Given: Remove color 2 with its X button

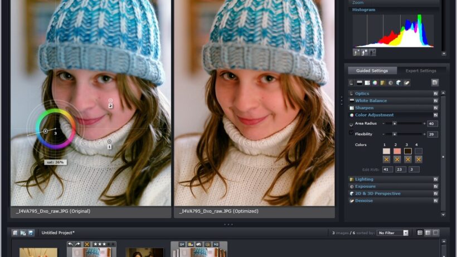Looking at the screenshot, I should (397, 159).
